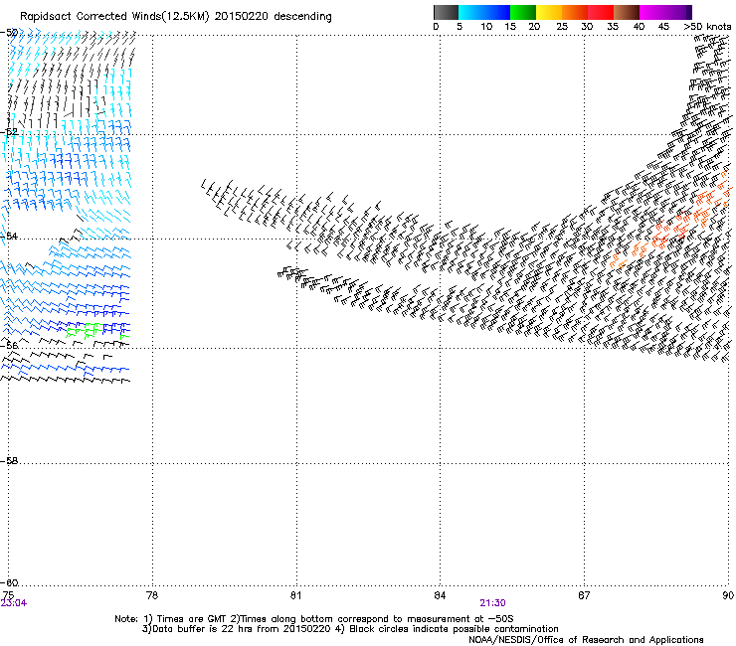Click the red 30-35 knots legend swatch
The height and width of the screenshot is (646, 736).
click(x=601, y=12)
